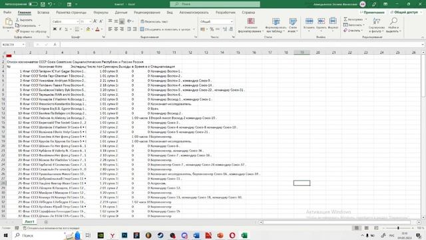Click the Примечания comments button
The height and width of the screenshot is (240, 426).
372,12
